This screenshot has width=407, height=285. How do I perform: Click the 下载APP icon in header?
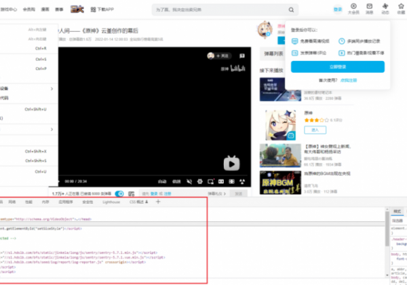click(102, 9)
